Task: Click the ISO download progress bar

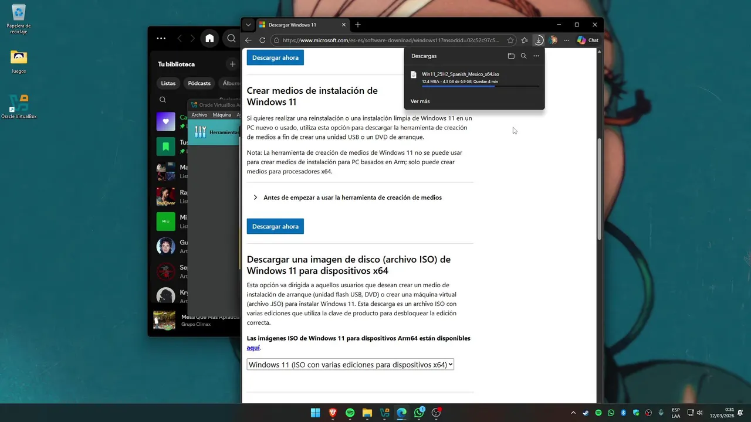Action: [480, 87]
